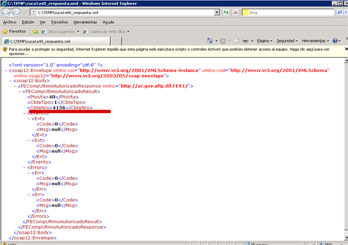Click the CbteTipo value 1

point(56,102)
